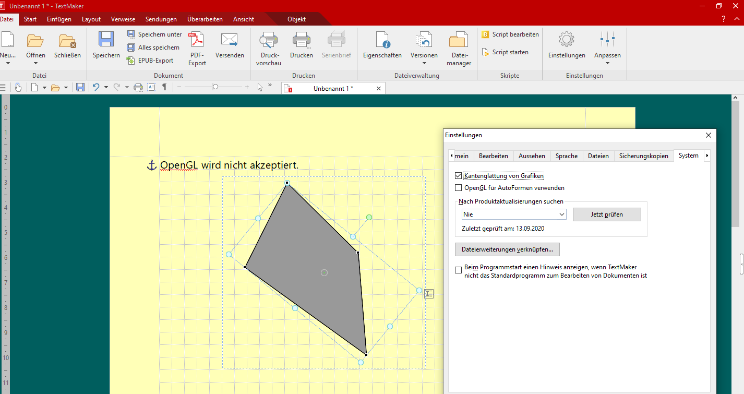The image size is (744, 394).
Task: Open PDF-Export
Action: [x=197, y=49]
